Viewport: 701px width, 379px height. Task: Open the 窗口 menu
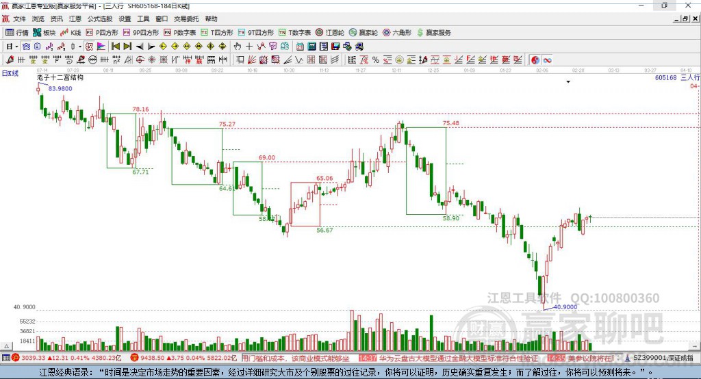coord(162,18)
